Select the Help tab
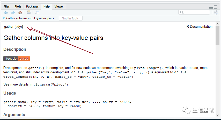221x120 pixels. click(x=47, y=6)
